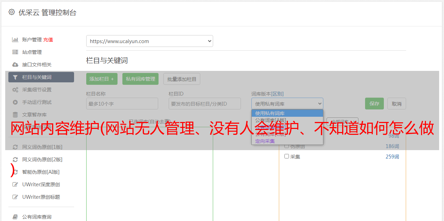Click the 259词 count link
The width and height of the screenshot is (444, 221).
coord(392,157)
